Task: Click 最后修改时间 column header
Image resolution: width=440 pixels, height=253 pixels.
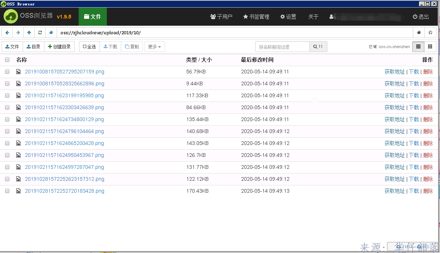Action: 257,60
